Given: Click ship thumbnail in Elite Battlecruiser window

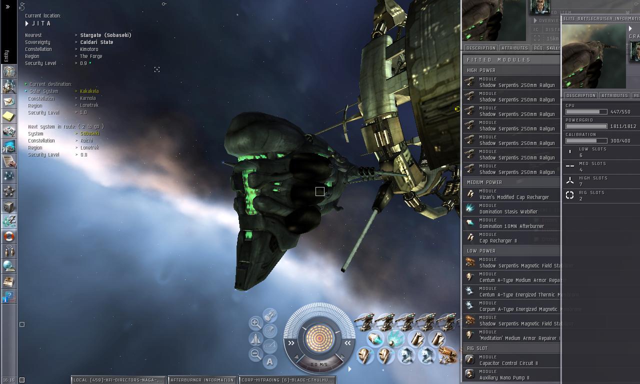Looking at the screenshot, I should click(593, 56).
